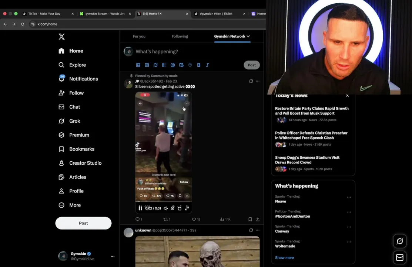Click Grok icon in compose toolbar
This screenshot has width=412, height=267.
(x=155, y=65)
